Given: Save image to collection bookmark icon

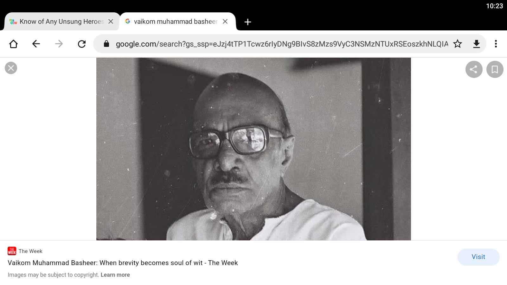Looking at the screenshot, I should [x=495, y=69].
